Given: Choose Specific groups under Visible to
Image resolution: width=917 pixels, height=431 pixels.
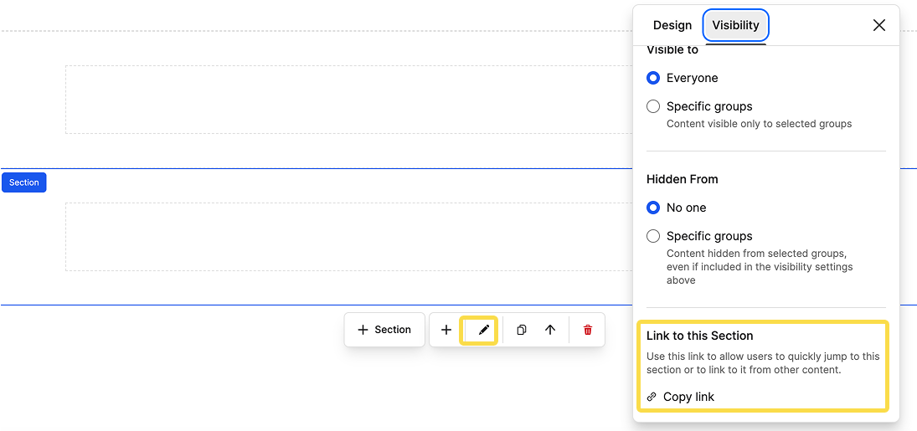Looking at the screenshot, I should [653, 106].
